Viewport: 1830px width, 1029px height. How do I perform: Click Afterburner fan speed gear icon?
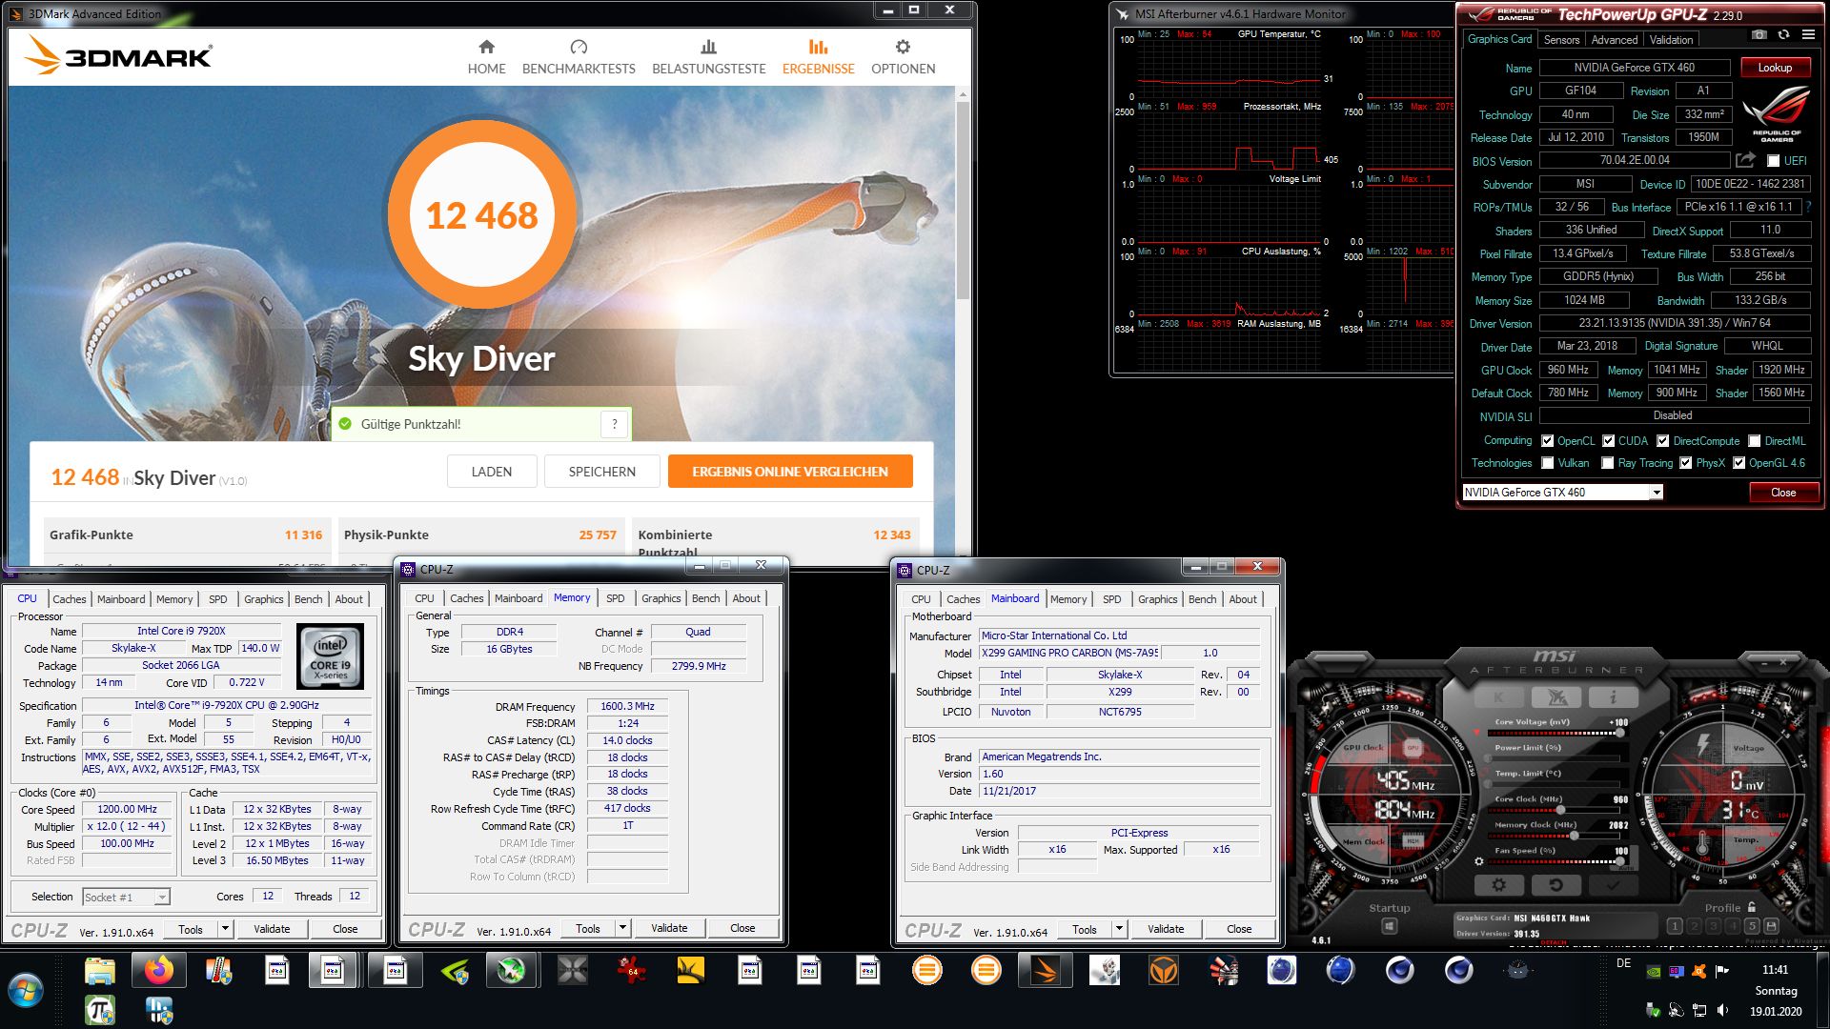1479,861
